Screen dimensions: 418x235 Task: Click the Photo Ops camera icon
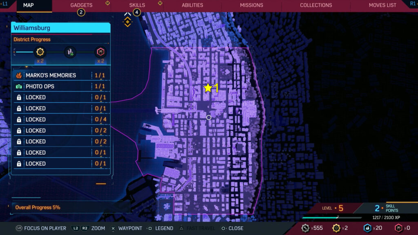point(19,86)
